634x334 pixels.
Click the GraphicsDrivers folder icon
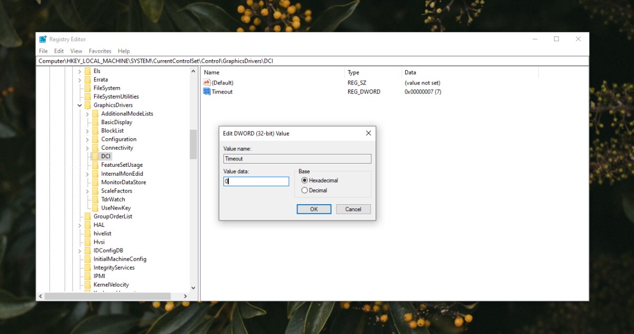click(x=88, y=105)
